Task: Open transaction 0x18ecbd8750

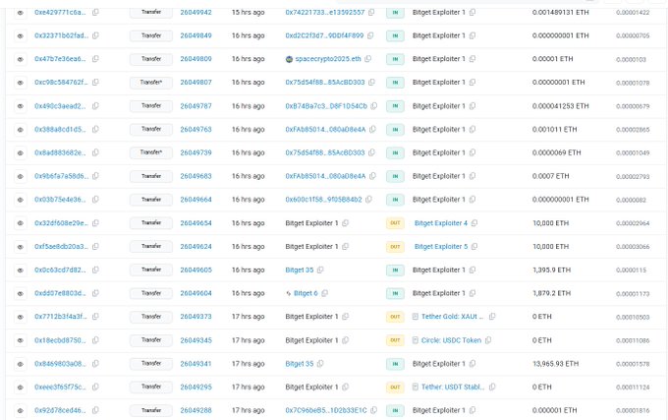Action: coord(60,340)
